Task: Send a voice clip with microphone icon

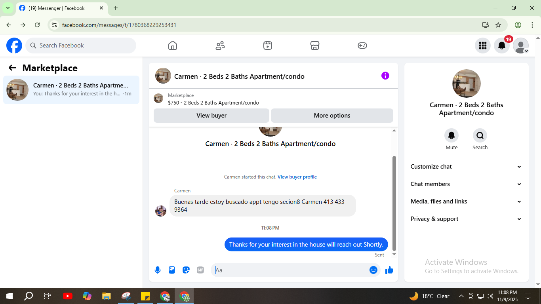Action: click(x=158, y=270)
